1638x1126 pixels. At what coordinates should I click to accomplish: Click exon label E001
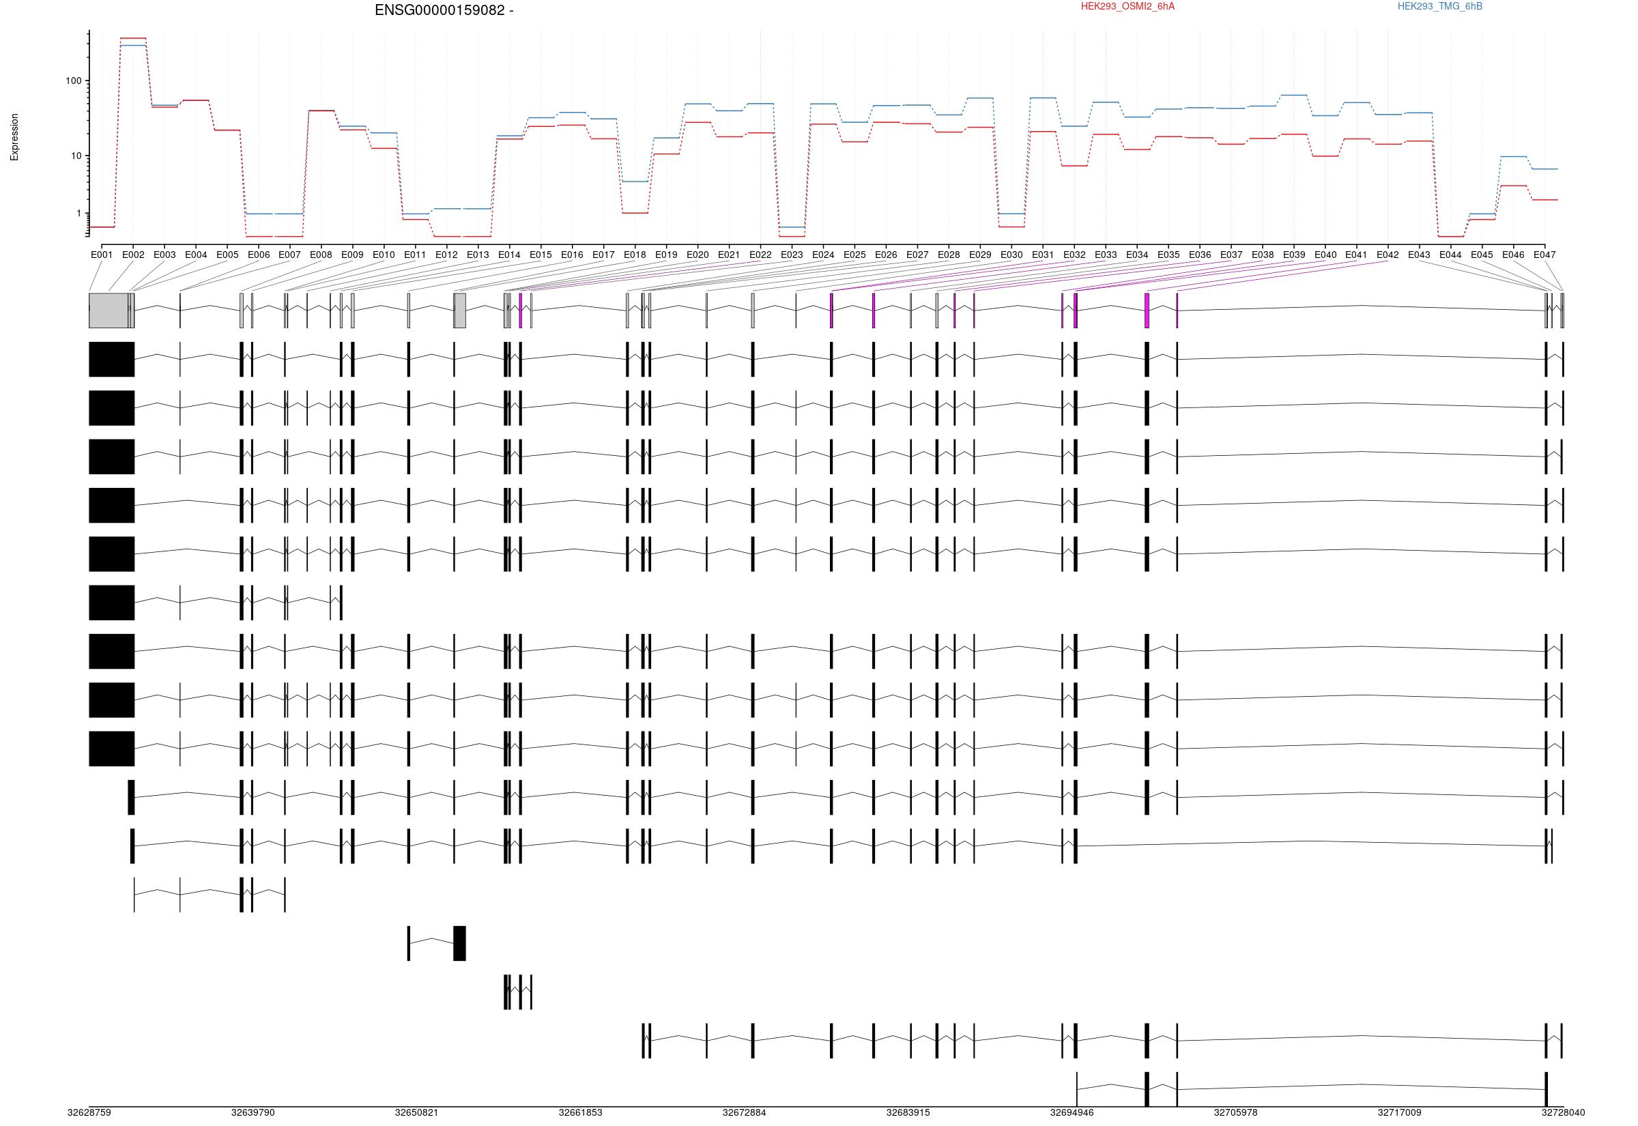click(102, 255)
